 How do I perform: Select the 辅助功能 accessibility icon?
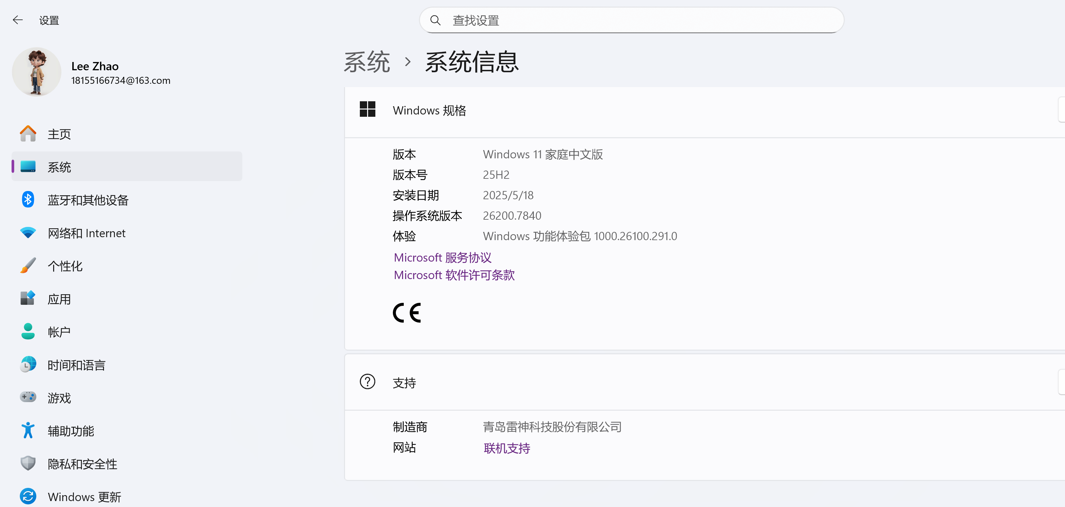[x=28, y=430]
